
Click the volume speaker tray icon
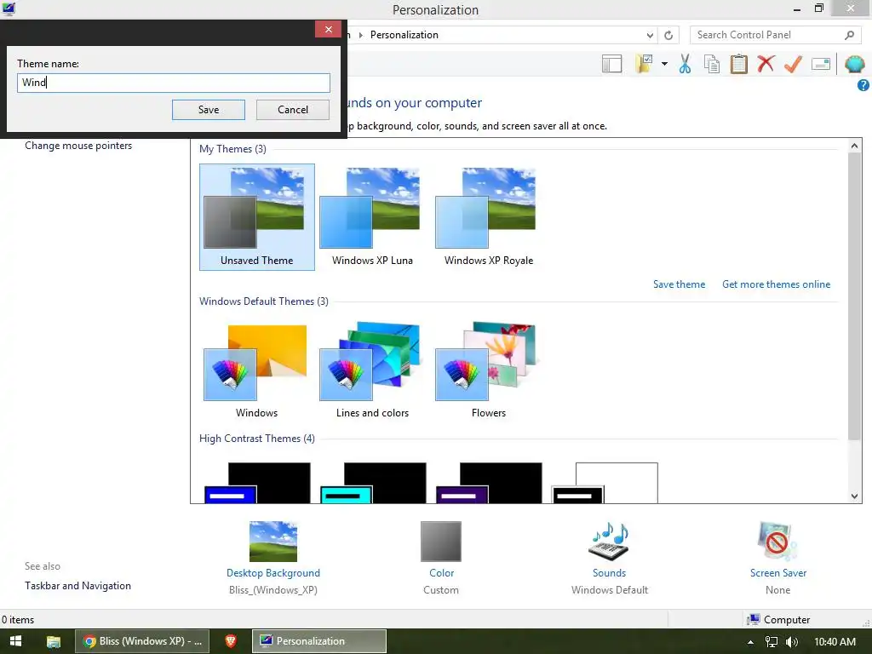pos(792,642)
